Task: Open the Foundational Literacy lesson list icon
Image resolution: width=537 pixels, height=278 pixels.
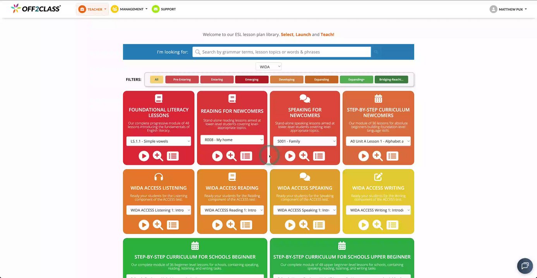Action: click(x=173, y=156)
